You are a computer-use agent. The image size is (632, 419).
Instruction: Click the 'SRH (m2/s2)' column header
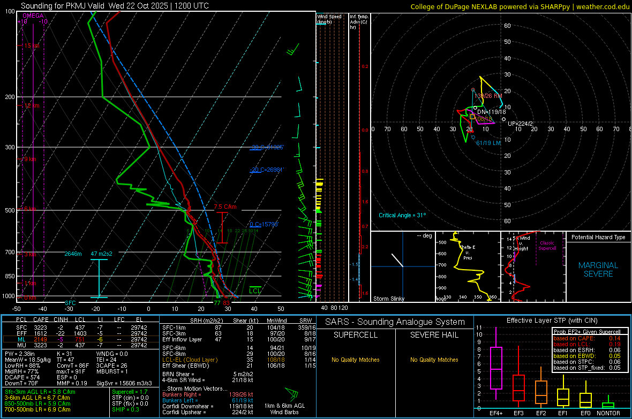205,321
